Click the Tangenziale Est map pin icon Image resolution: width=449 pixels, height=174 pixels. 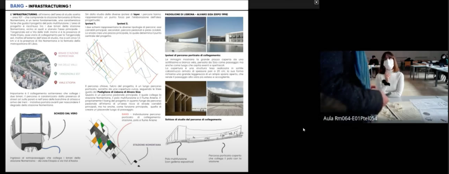coord(56,74)
